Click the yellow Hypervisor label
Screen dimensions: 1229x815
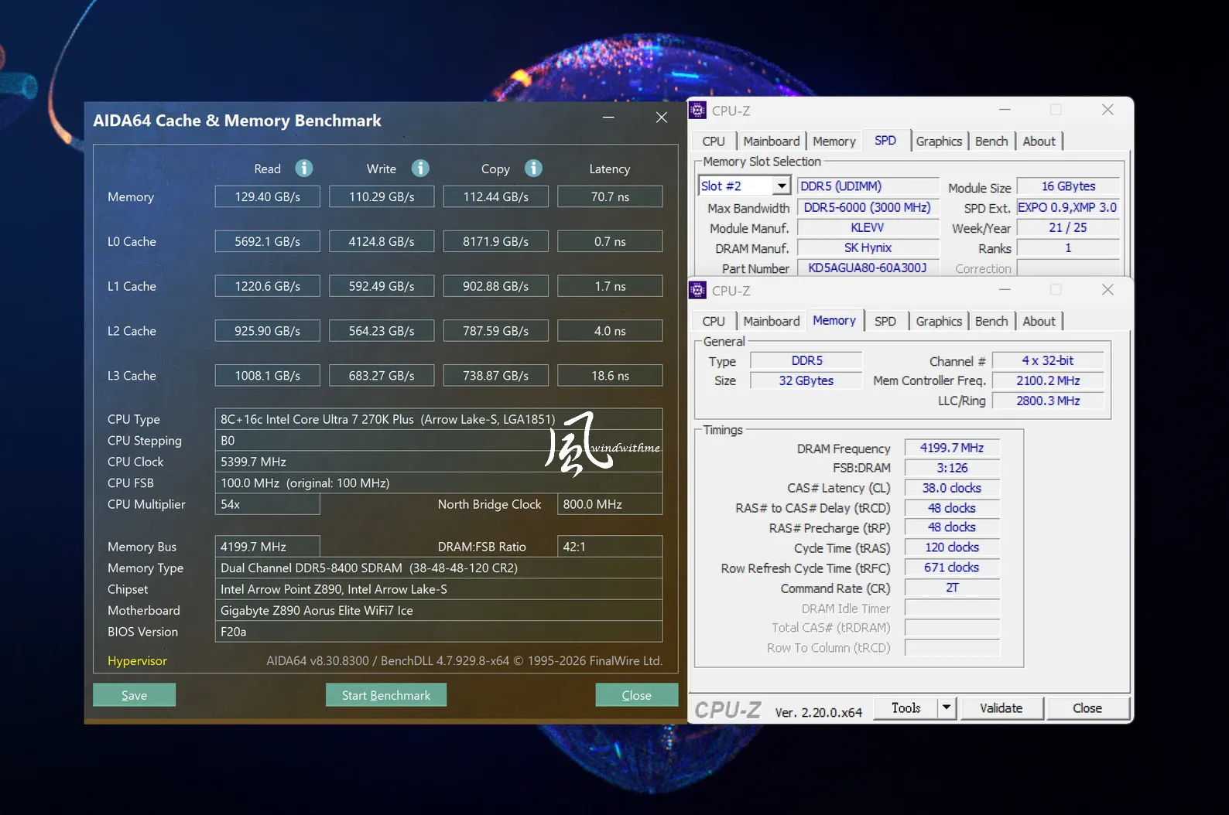click(137, 660)
